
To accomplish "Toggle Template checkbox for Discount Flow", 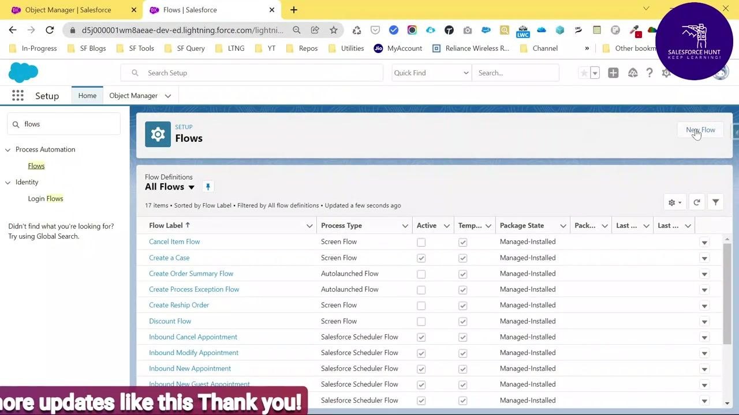I will 462,321.
